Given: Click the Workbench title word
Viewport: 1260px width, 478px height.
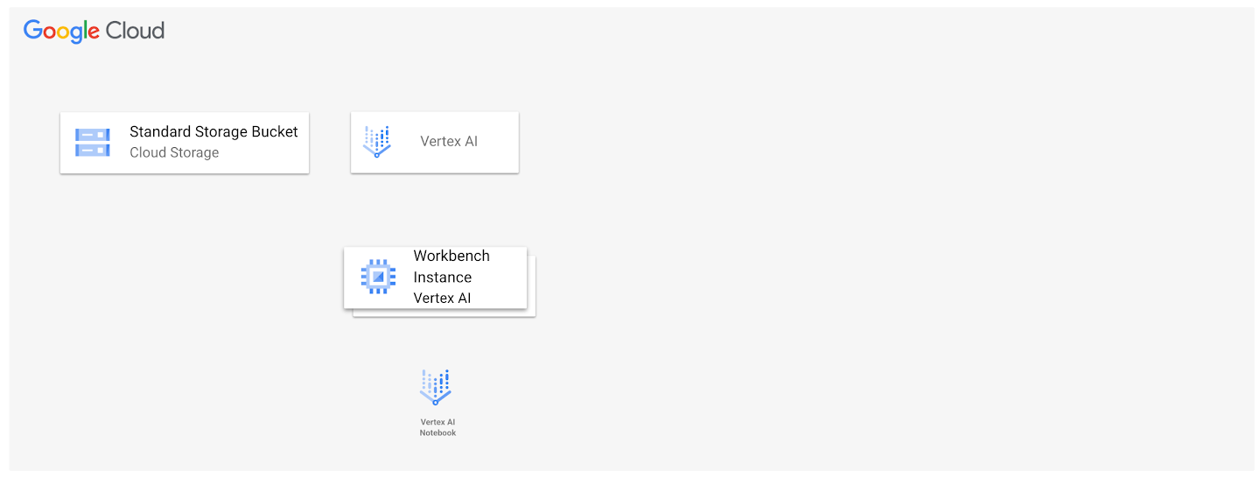Looking at the screenshot, I should [x=451, y=256].
